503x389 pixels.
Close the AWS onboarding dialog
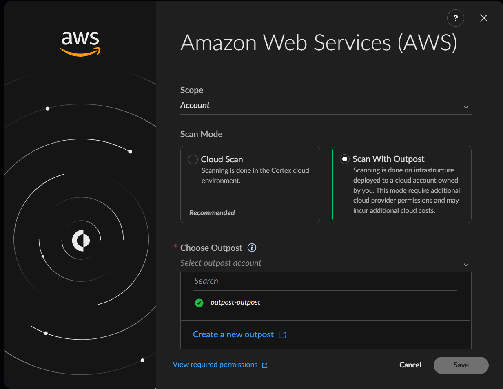coord(483,18)
